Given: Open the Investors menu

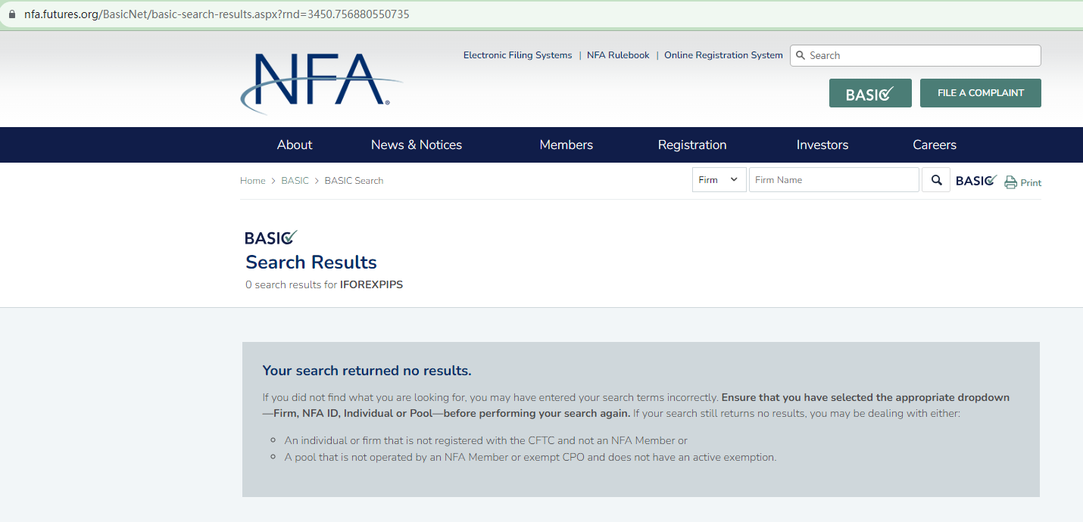Looking at the screenshot, I should coord(822,144).
